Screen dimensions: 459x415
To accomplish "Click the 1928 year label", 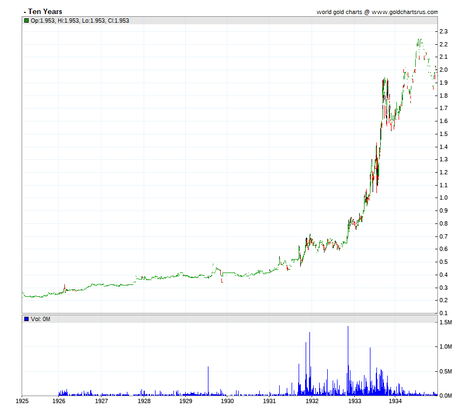I will tap(144, 401).
